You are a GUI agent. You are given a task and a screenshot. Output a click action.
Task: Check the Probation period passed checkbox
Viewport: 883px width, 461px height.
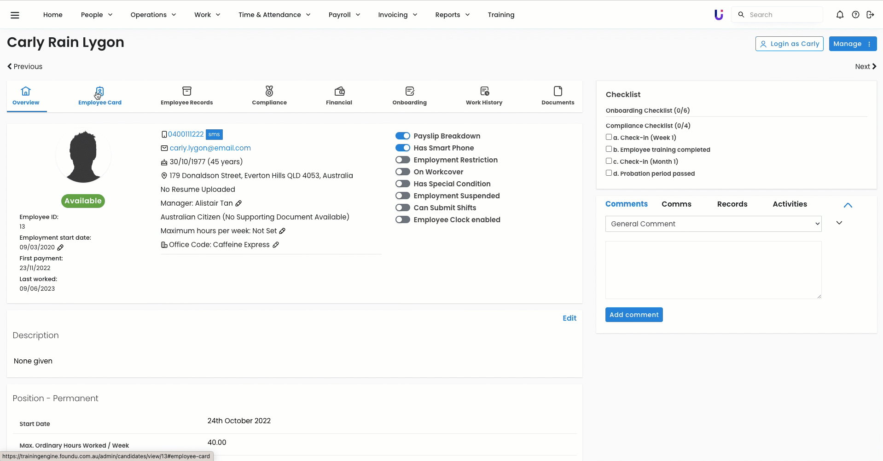pyautogui.click(x=609, y=173)
